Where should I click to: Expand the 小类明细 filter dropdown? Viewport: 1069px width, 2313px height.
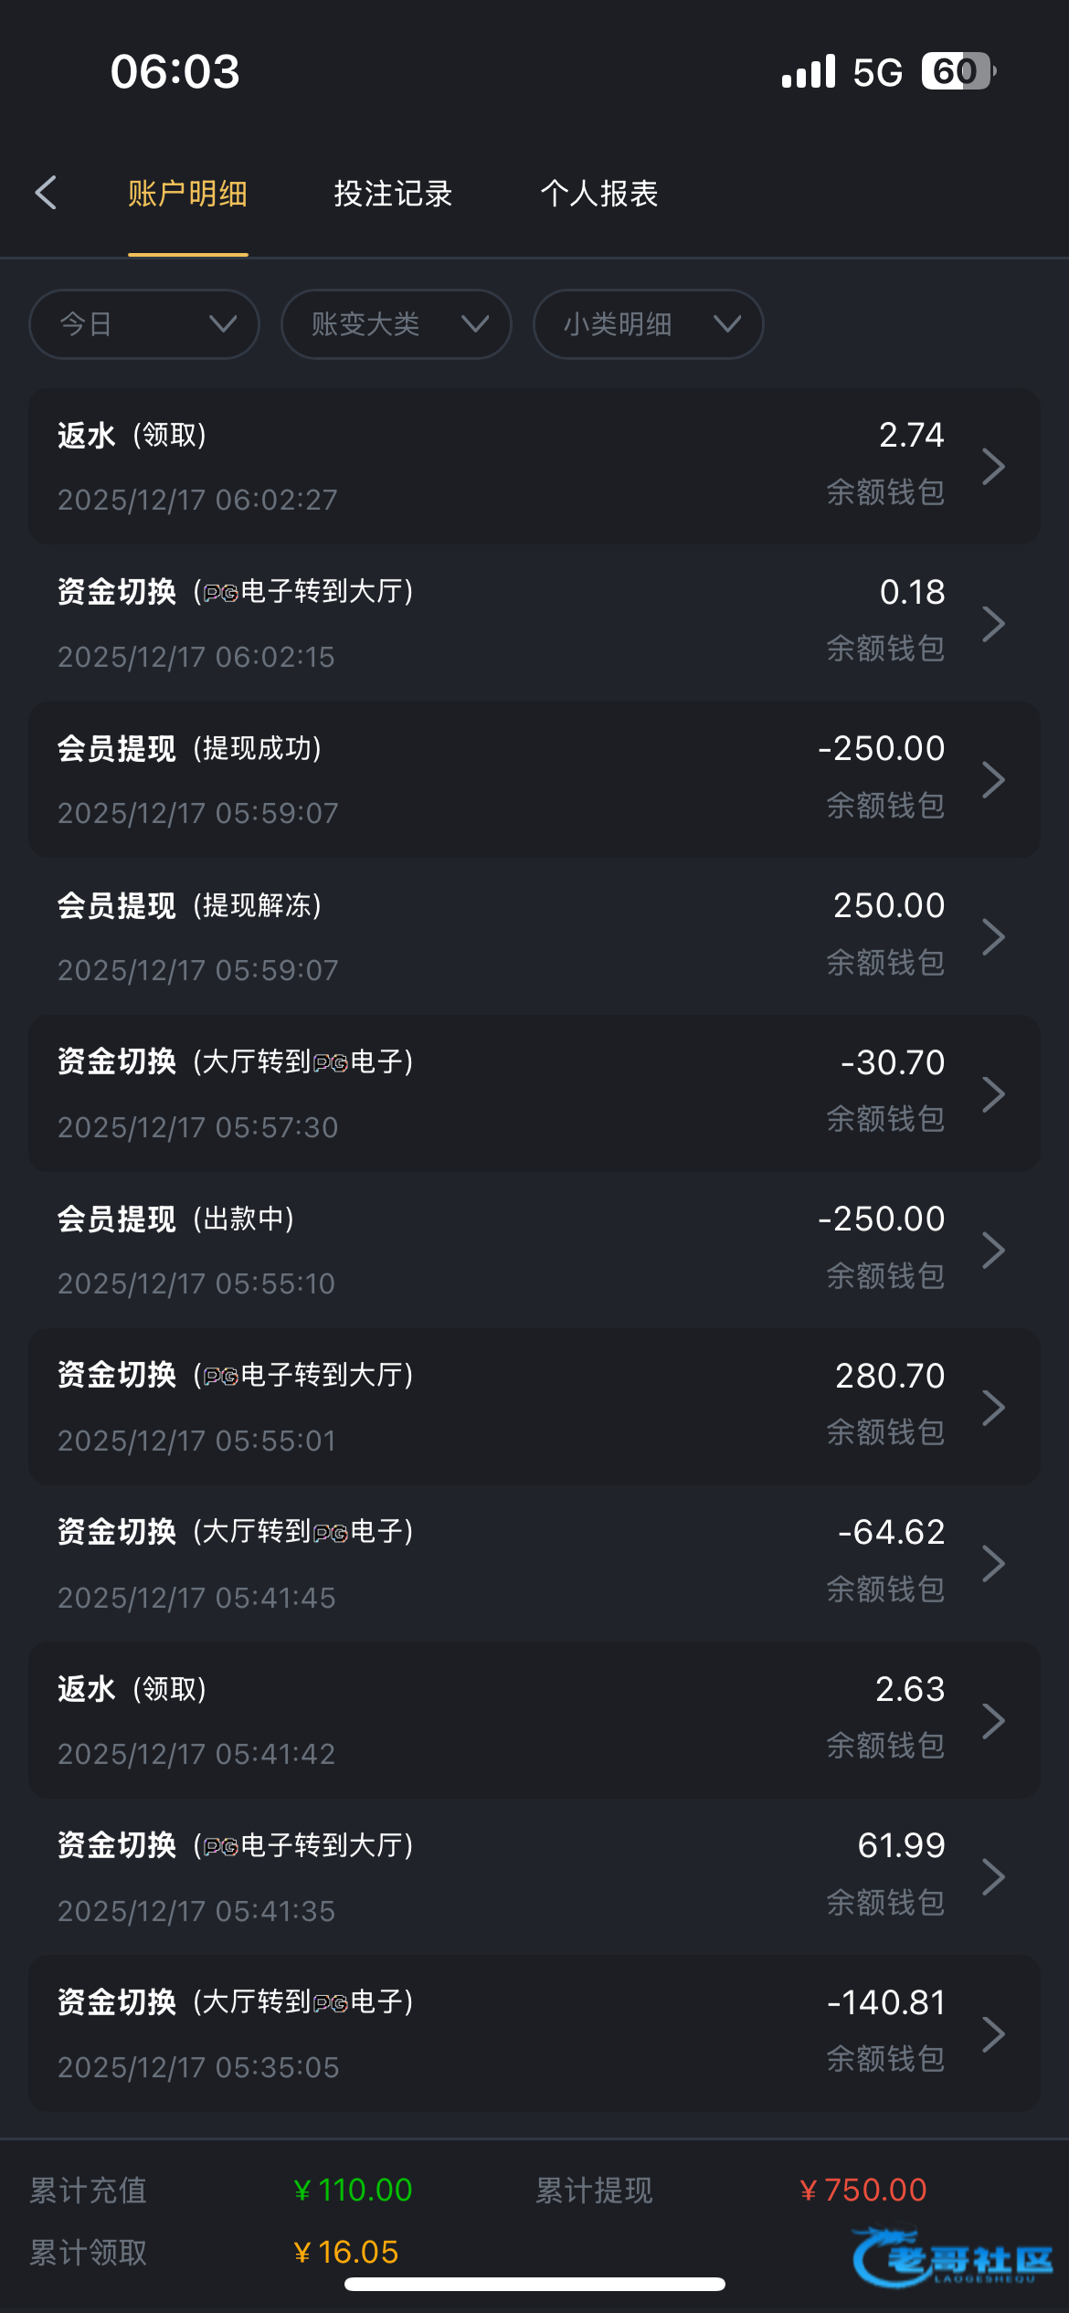[x=648, y=324]
